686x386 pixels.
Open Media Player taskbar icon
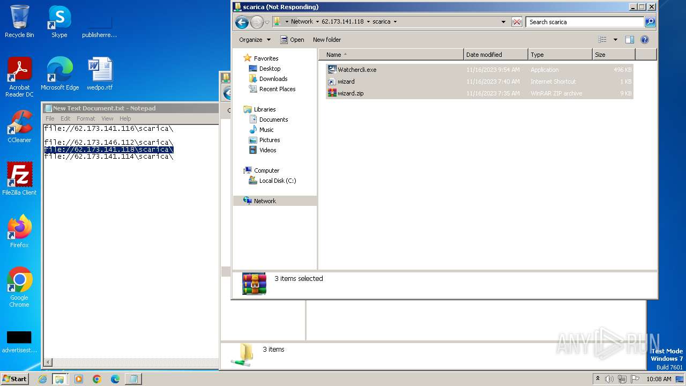[x=79, y=379]
